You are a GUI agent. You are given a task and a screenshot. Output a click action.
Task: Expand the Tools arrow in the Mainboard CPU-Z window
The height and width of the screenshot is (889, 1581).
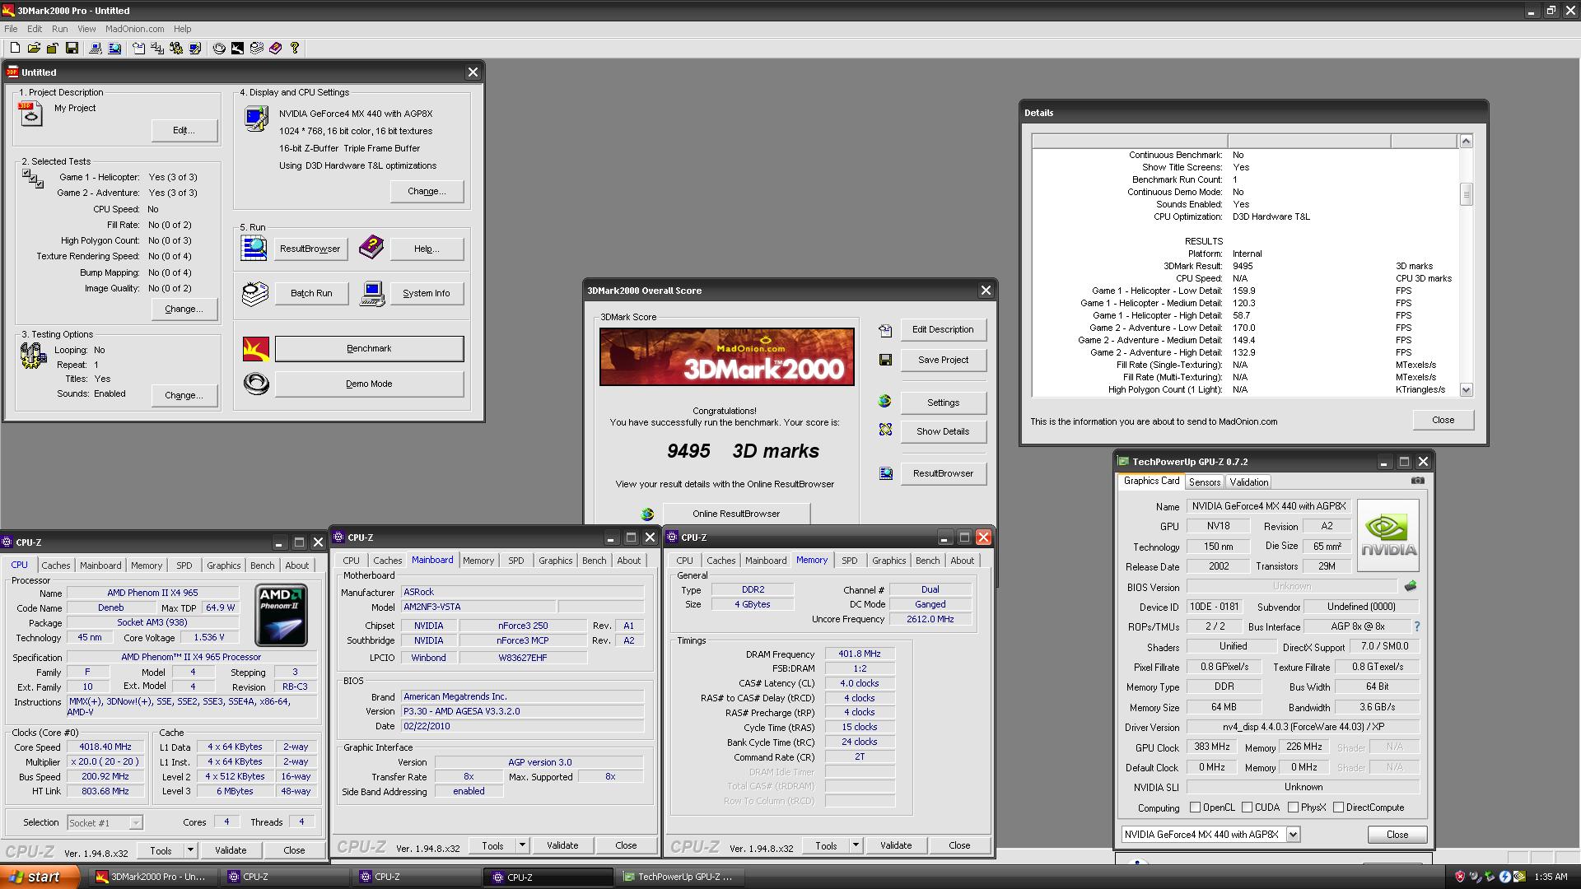pos(522,845)
